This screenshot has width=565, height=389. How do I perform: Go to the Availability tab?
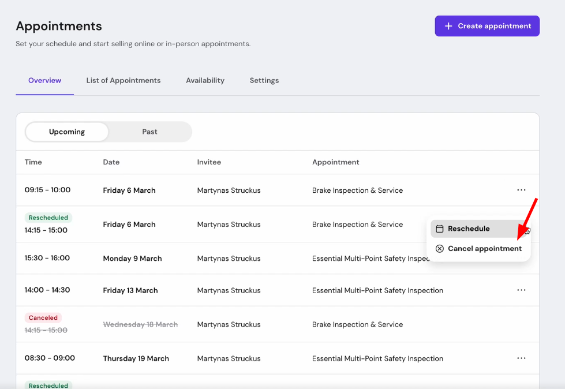205,80
